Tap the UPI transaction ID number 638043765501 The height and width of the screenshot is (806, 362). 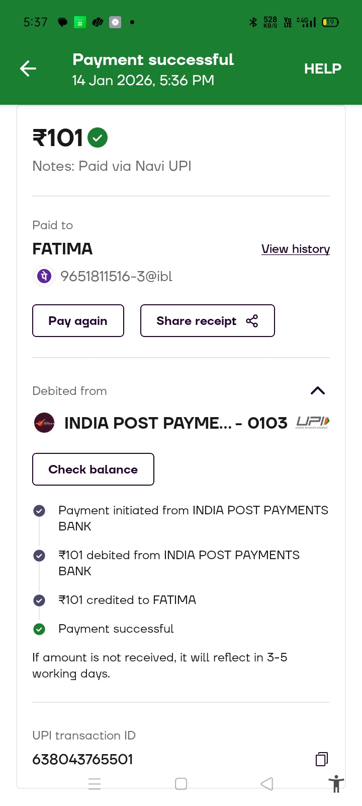click(x=83, y=759)
